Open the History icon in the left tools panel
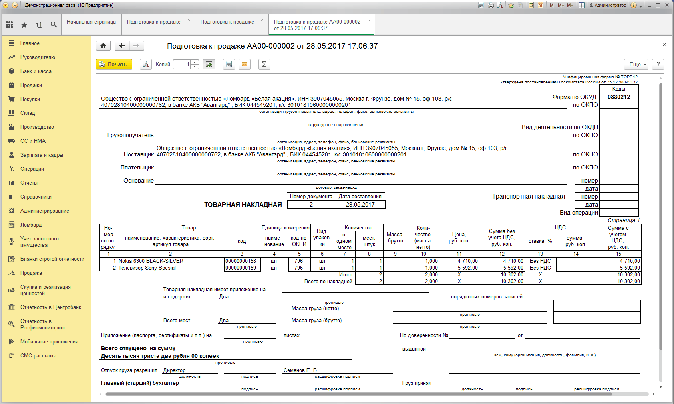The height and width of the screenshot is (404, 674). 39,25
